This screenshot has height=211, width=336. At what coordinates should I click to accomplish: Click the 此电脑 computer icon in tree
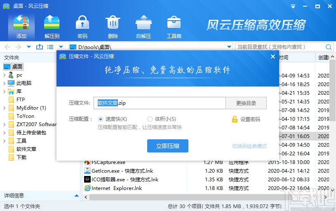pos(11,83)
